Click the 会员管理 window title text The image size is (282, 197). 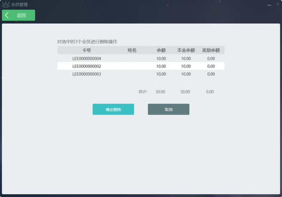tap(19, 5)
